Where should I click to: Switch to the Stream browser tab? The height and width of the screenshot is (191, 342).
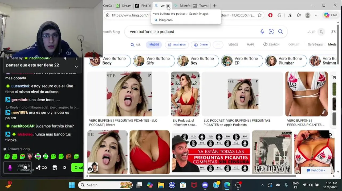124,6
